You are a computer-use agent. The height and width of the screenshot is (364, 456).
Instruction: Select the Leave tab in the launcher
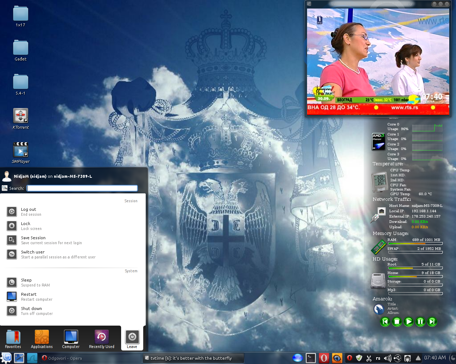coord(132,339)
